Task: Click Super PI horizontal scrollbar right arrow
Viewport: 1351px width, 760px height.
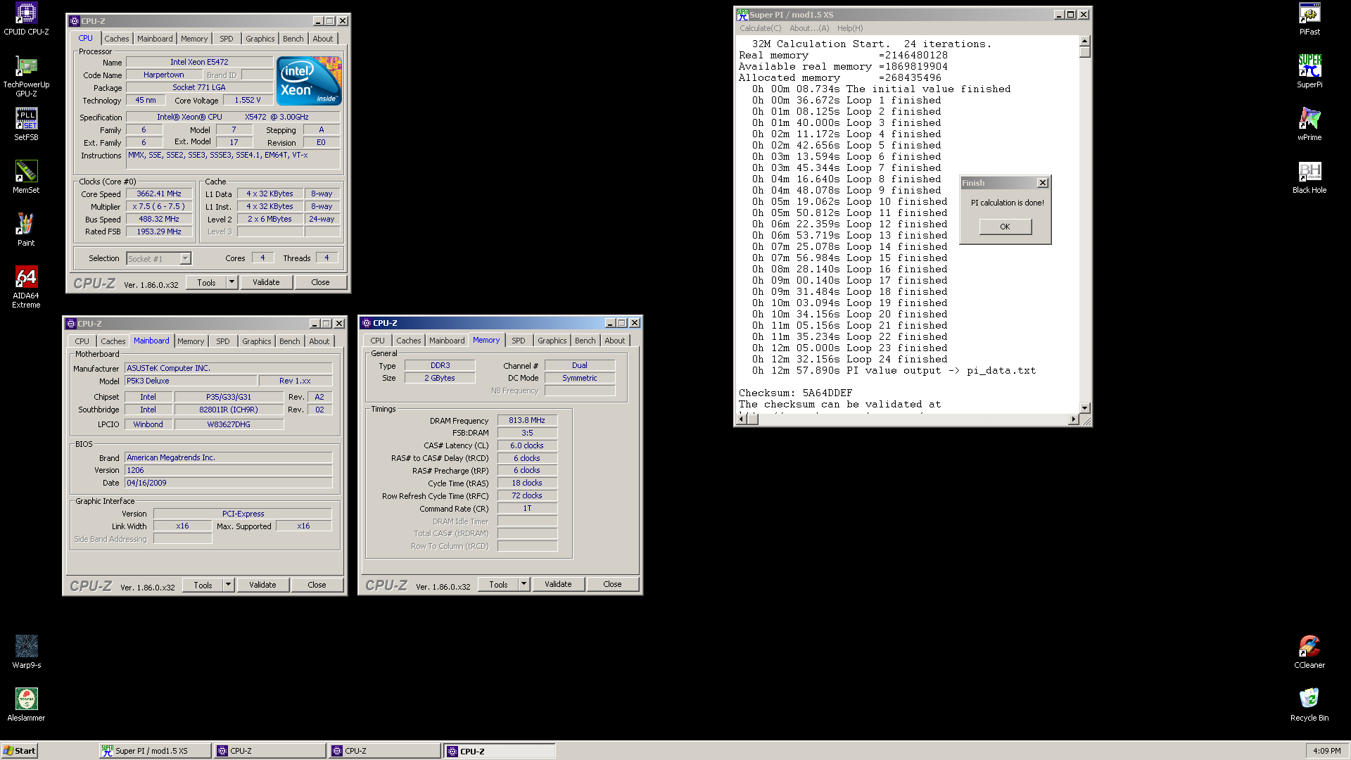Action: (1073, 419)
